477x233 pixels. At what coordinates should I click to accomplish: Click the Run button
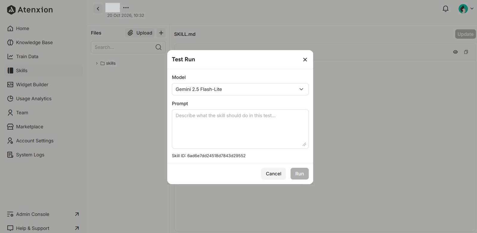300,174
